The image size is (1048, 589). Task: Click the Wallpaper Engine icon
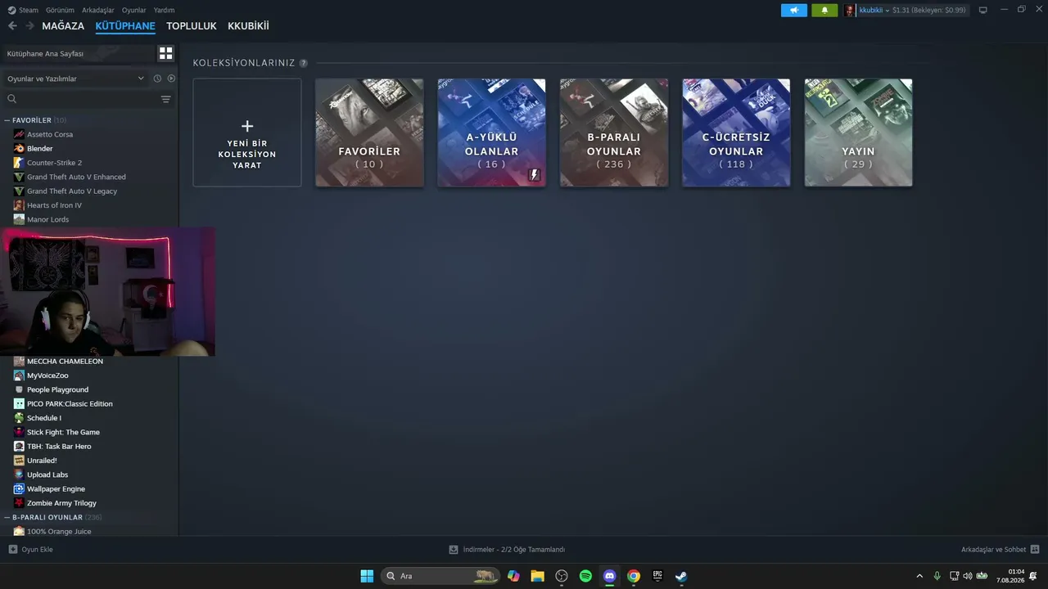(19, 488)
